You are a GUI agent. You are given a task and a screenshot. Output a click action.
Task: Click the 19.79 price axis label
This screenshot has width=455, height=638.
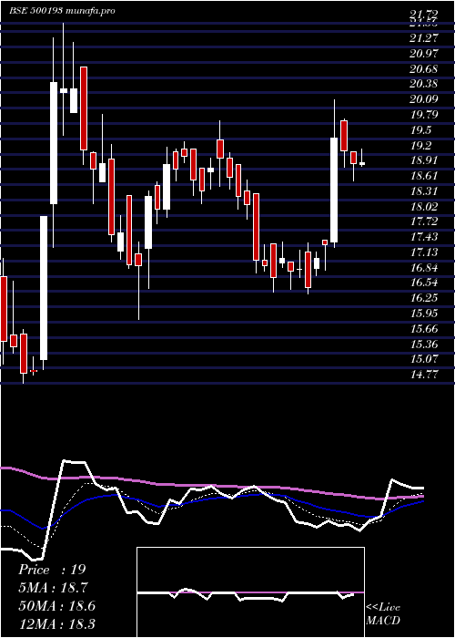tap(424, 114)
